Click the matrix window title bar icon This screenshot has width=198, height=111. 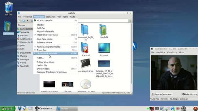tap(19, 13)
